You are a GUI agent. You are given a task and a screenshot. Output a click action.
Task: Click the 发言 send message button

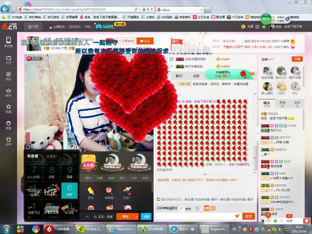pos(249,216)
